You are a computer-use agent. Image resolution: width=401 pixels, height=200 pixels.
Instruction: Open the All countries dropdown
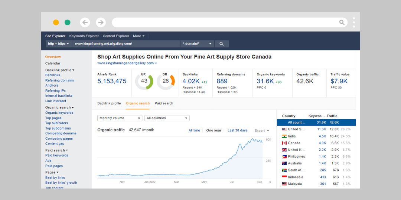click(167, 118)
